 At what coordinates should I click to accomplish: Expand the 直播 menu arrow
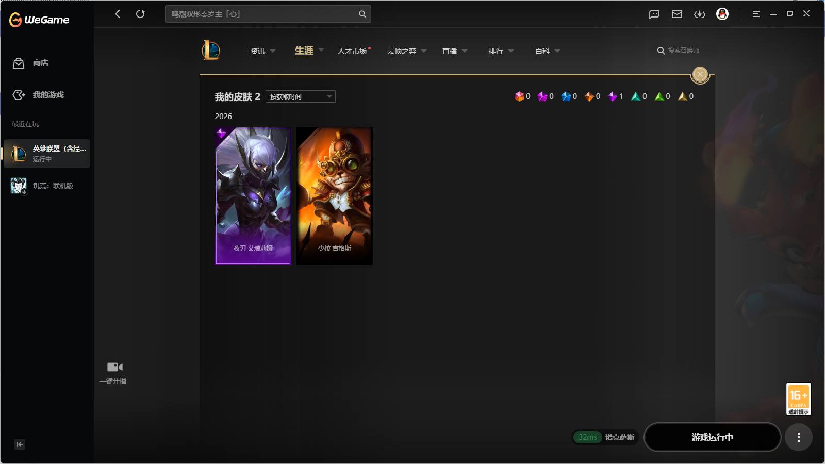click(465, 51)
